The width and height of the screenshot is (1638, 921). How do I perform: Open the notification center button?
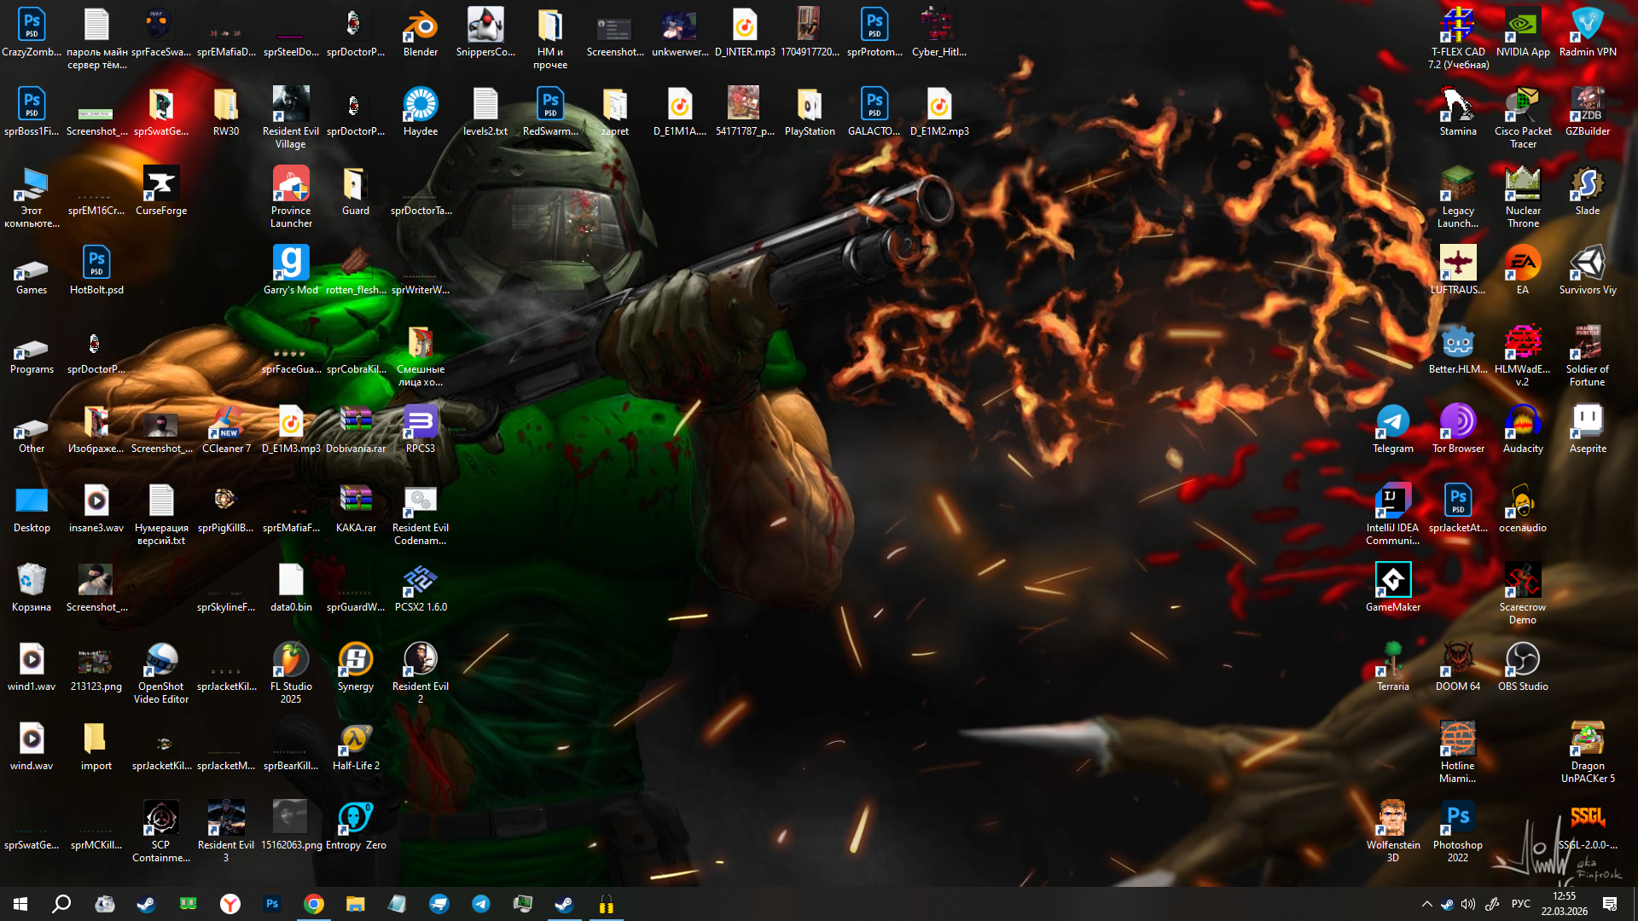tap(1610, 904)
